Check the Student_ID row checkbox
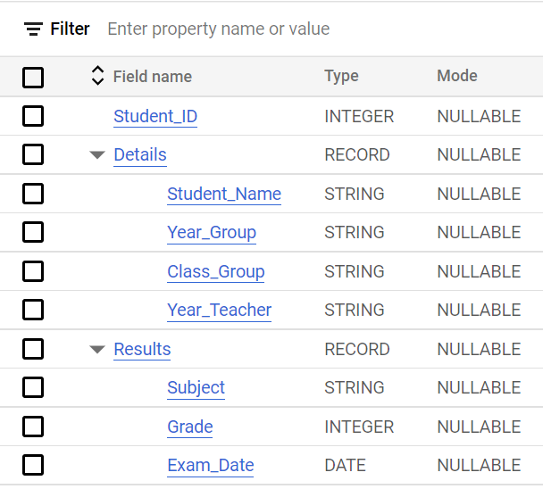Viewport: 543px width, 489px height. pyautogui.click(x=33, y=116)
